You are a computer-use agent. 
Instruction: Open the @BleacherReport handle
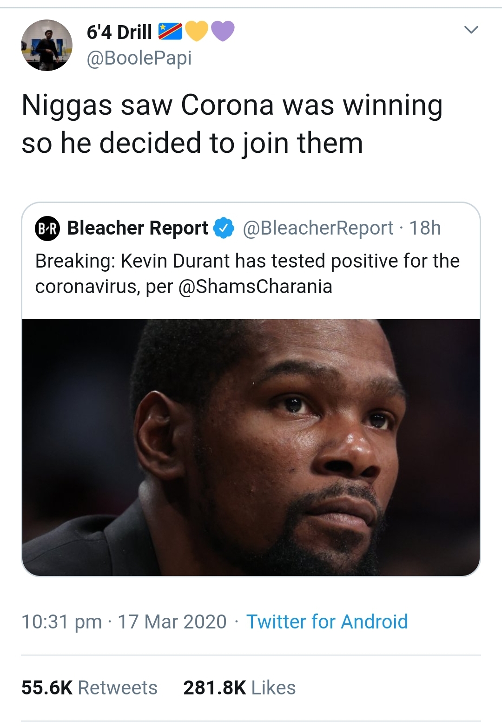(318, 228)
